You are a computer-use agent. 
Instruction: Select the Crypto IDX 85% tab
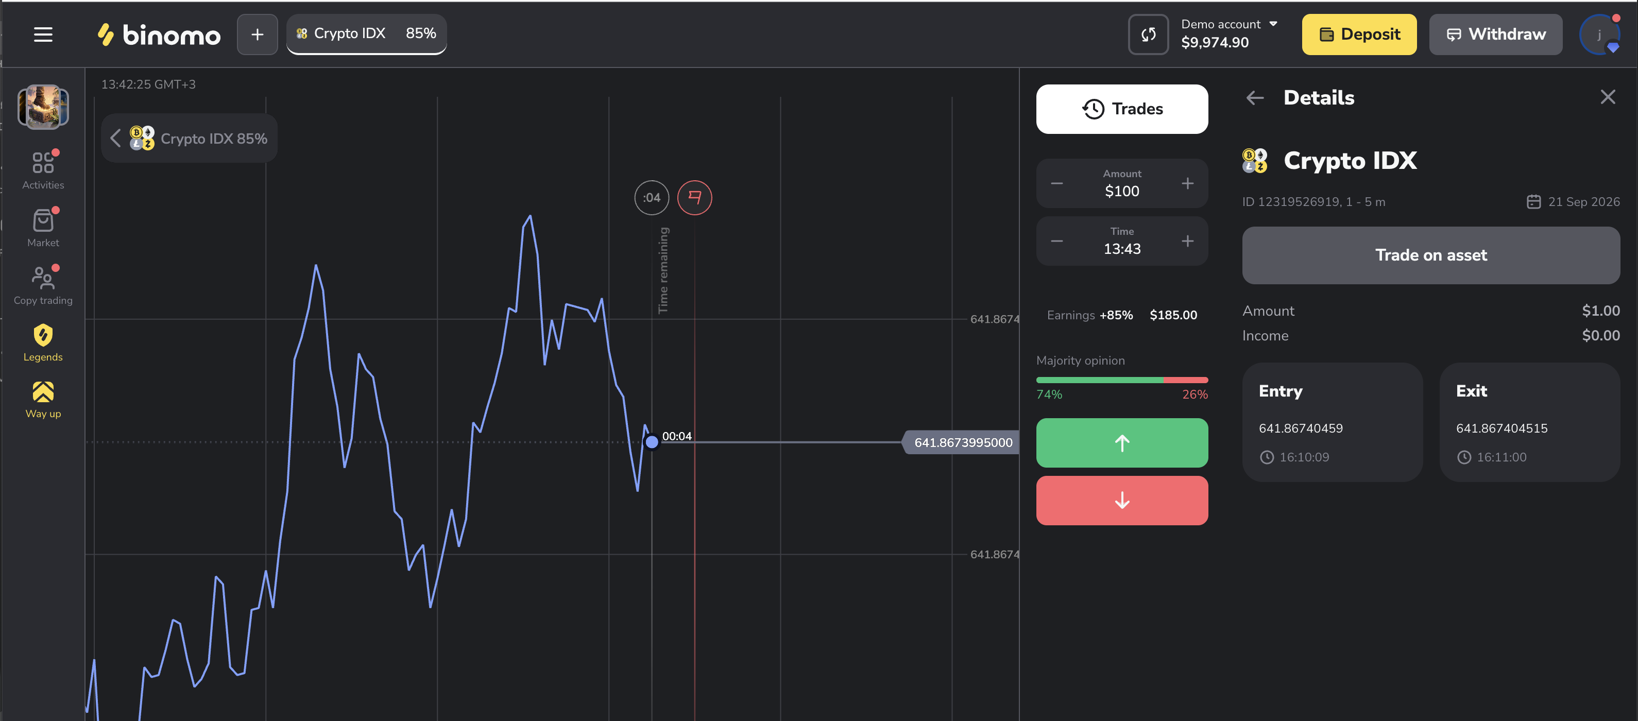366,33
